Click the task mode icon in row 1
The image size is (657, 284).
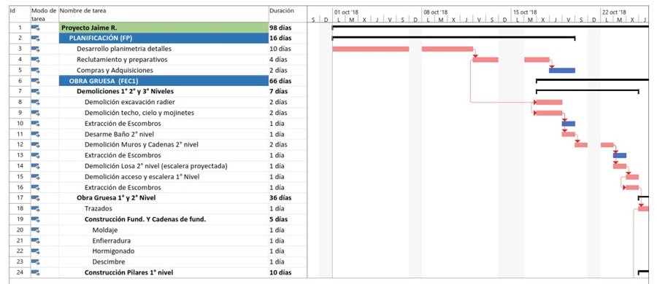[35, 28]
